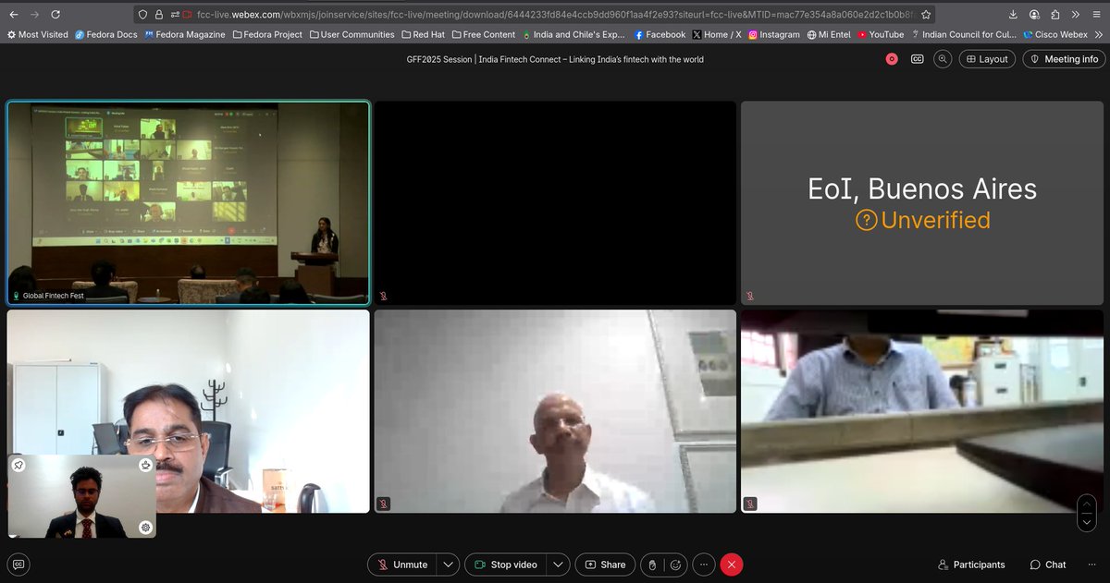1110x583 pixels.
Task: Go back in browser history
Action: (12, 14)
